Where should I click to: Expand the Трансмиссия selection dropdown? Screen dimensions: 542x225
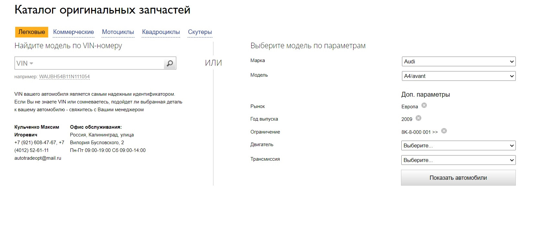458,160
